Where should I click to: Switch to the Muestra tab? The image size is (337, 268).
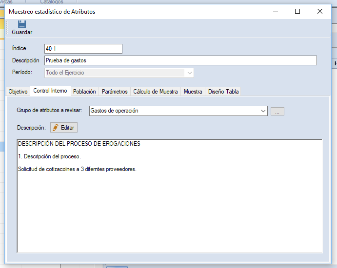(193, 92)
